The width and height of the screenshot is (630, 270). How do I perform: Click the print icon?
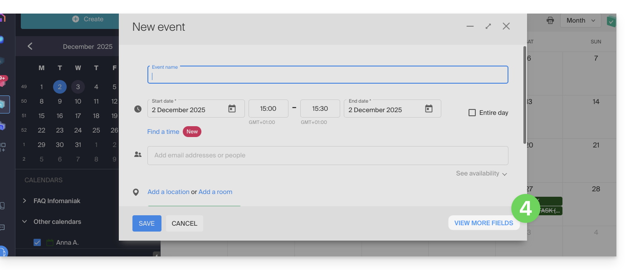pos(550,20)
